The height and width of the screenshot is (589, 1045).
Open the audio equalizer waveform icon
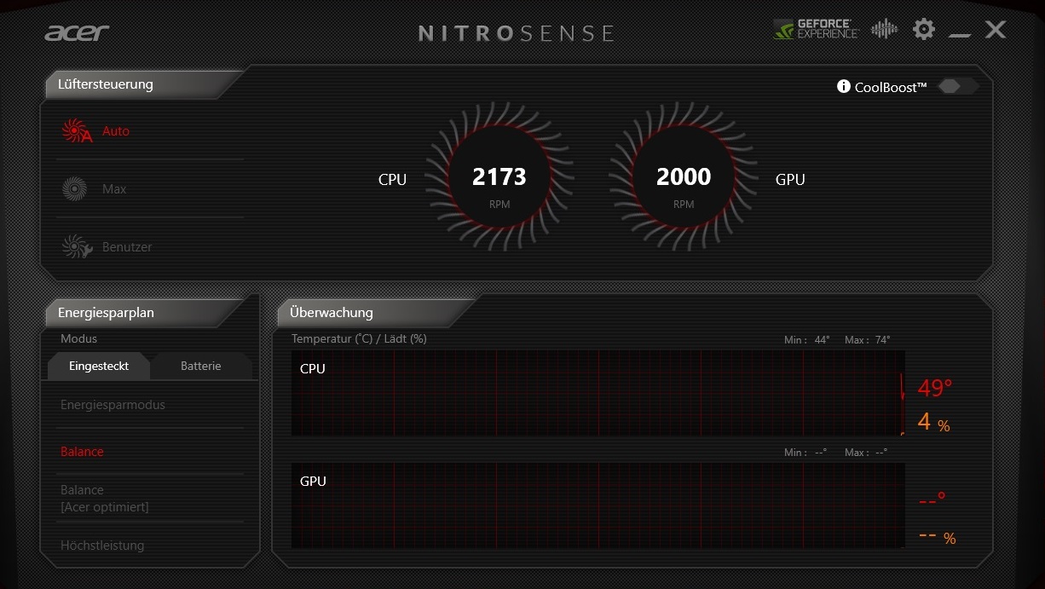pyautogui.click(x=884, y=30)
